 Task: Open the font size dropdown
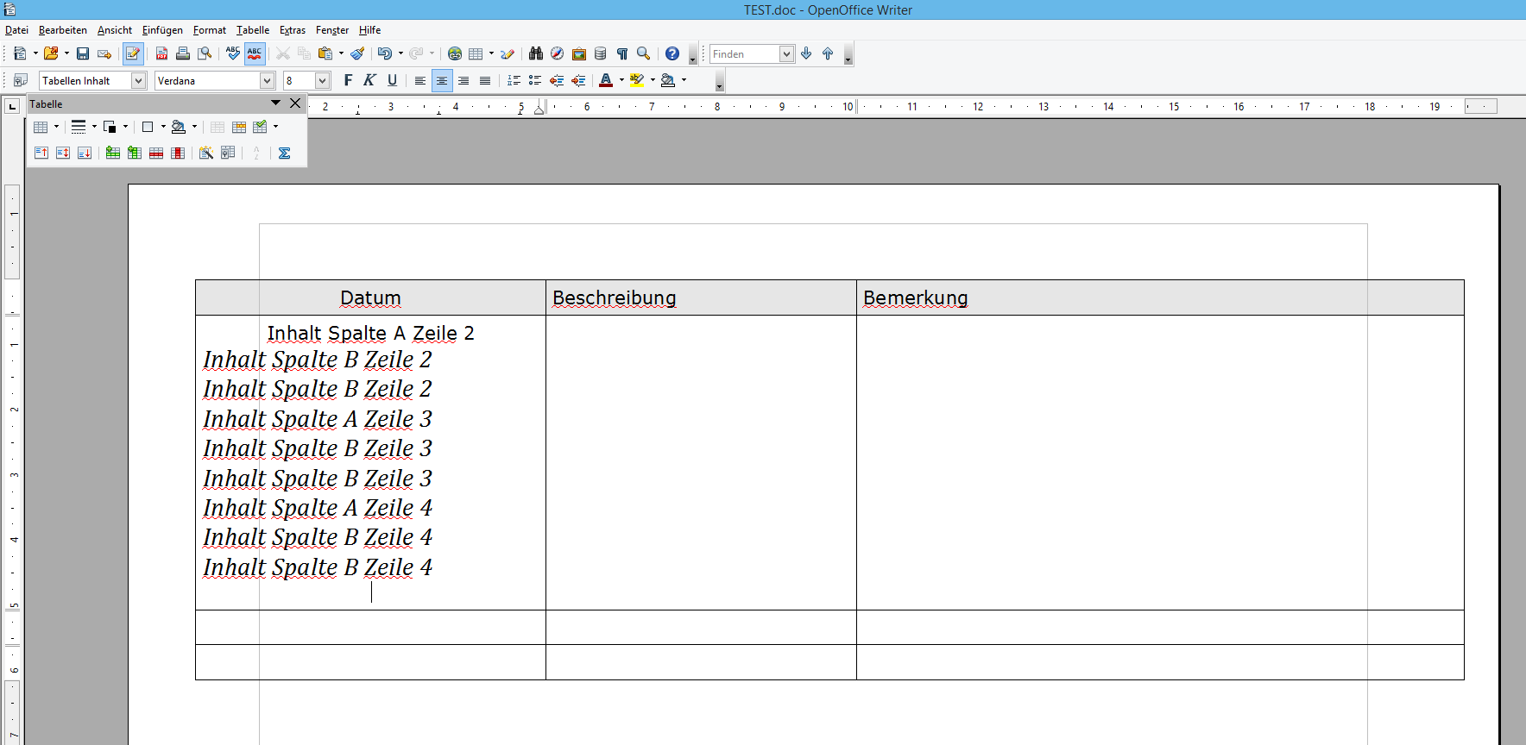click(322, 81)
